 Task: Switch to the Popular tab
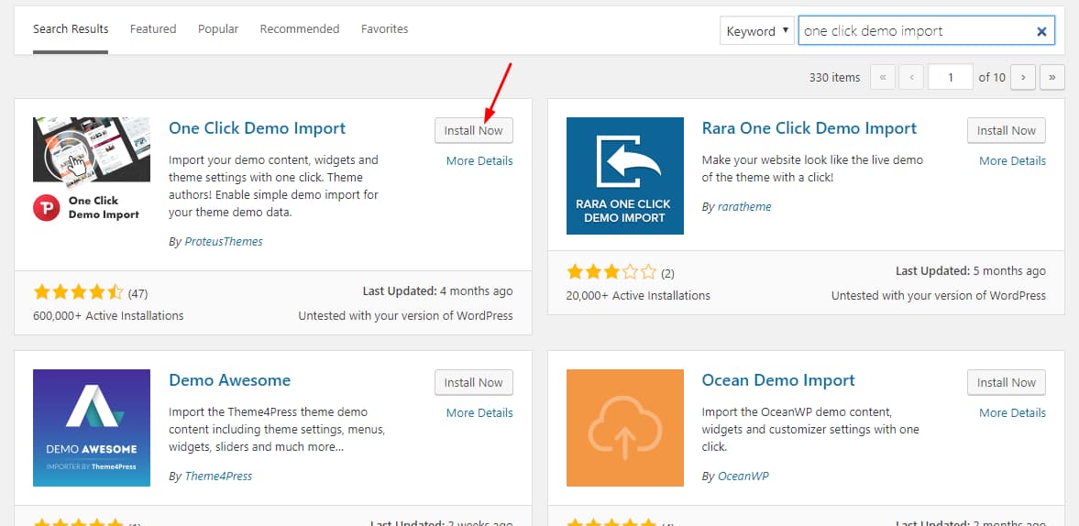click(218, 29)
